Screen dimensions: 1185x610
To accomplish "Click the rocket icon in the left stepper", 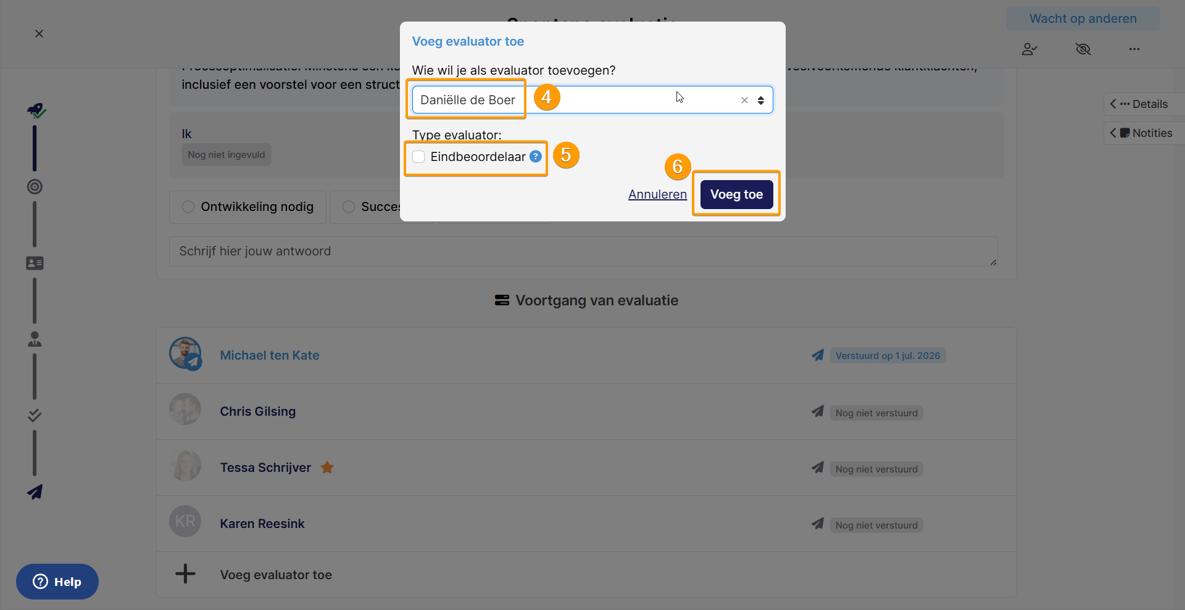I will tap(36, 110).
